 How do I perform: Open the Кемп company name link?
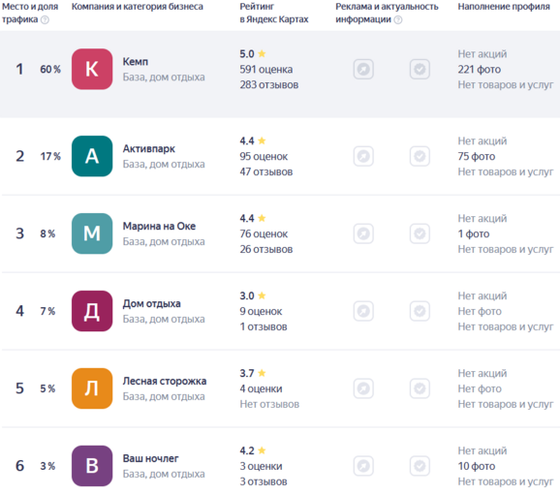[x=136, y=61]
